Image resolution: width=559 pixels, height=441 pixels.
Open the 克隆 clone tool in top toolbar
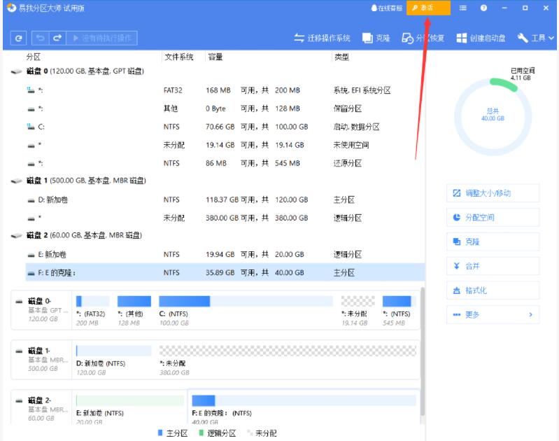(376, 38)
